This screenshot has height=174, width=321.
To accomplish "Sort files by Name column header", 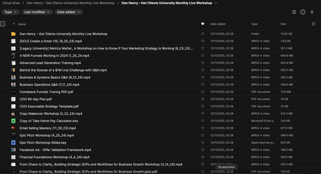I will click(x=22, y=24).
